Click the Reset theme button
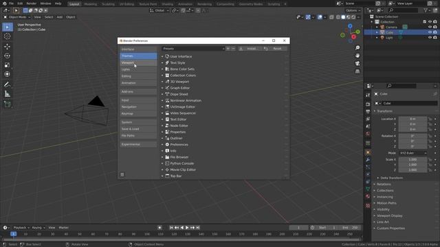440x247 pixels. pyautogui.click(x=274, y=49)
